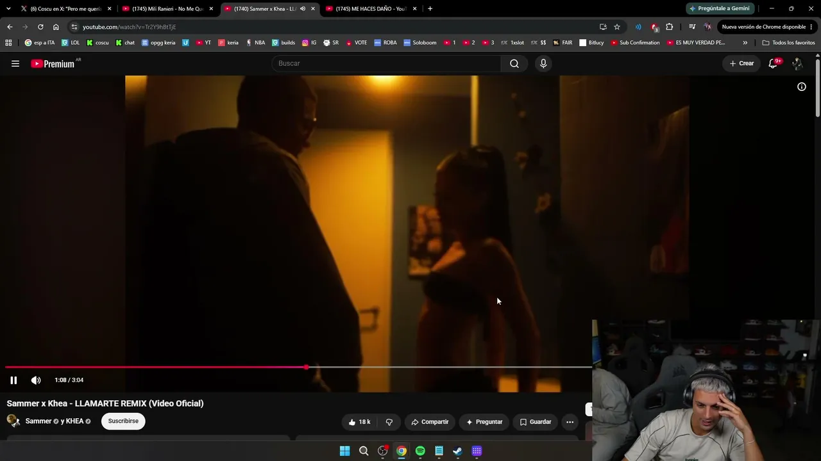Open the YouTube account avatar menu

[797, 63]
